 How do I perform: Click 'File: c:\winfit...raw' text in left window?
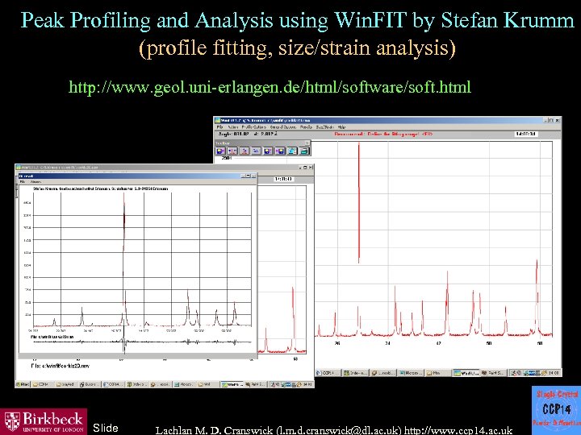pyautogui.click(x=60, y=366)
